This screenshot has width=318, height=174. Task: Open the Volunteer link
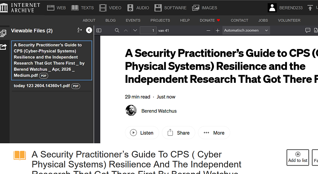(289, 20)
